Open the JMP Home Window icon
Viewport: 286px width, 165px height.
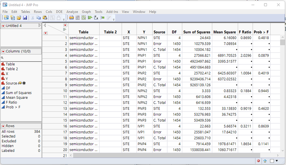point(265,161)
